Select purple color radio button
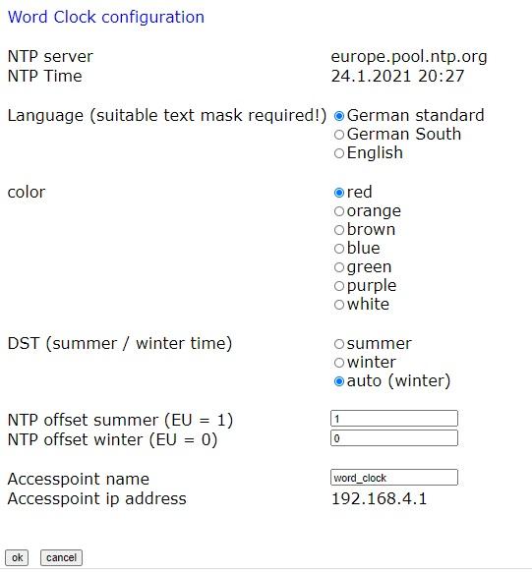This screenshot has width=532, height=575. 339,286
